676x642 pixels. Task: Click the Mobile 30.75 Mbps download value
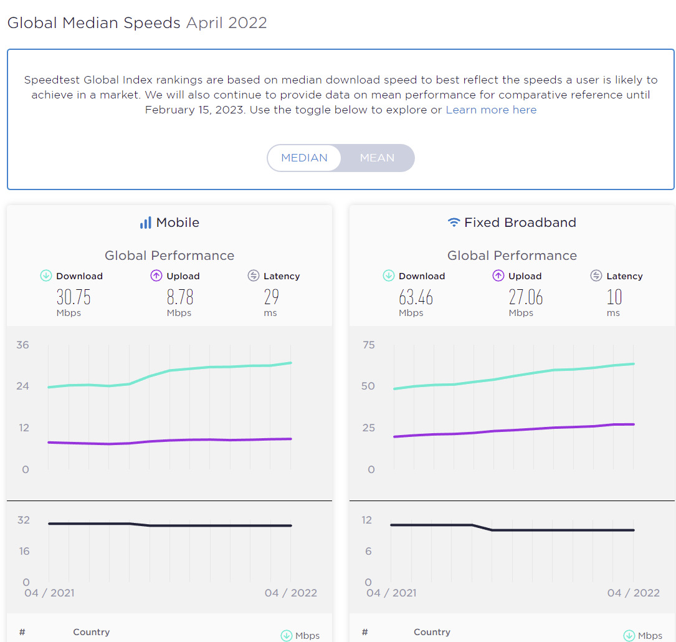point(74,297)
